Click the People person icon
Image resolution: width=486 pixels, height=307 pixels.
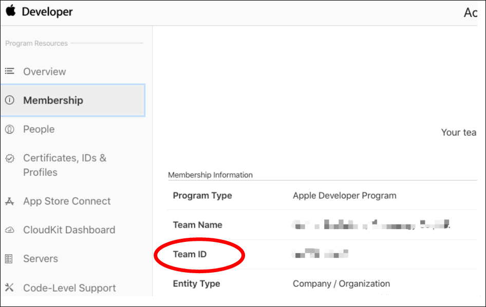10,129
